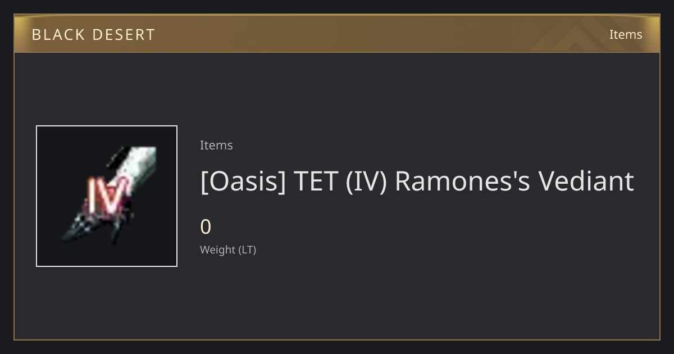Open the Ramones's Vediant item image
The height and width of the screenshot is (354, 674).
(x=107, y=196)
